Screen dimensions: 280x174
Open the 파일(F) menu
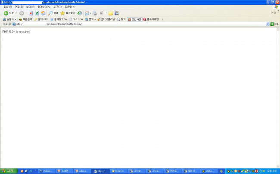click(x=7, y=7)
